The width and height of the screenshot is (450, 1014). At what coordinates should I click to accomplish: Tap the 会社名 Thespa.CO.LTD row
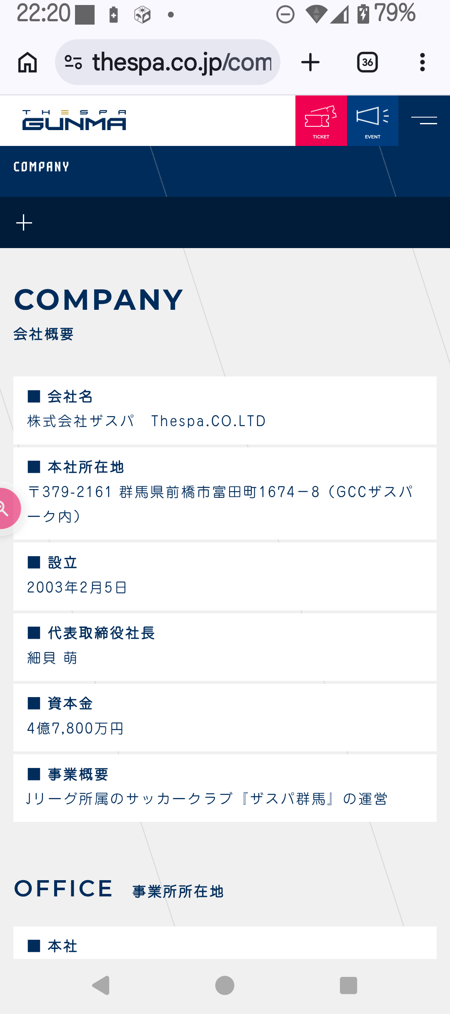(x=146, y=421)
